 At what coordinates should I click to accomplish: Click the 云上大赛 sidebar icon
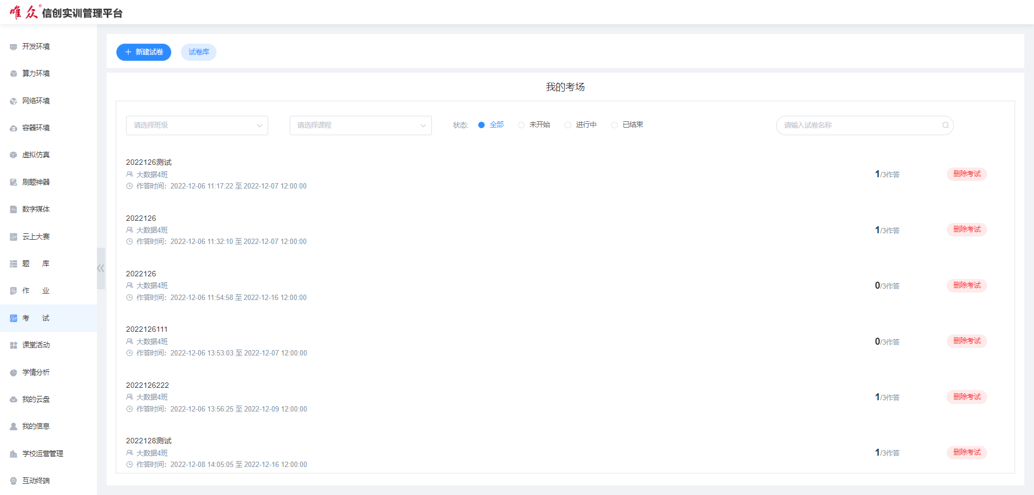coord(13,237)
